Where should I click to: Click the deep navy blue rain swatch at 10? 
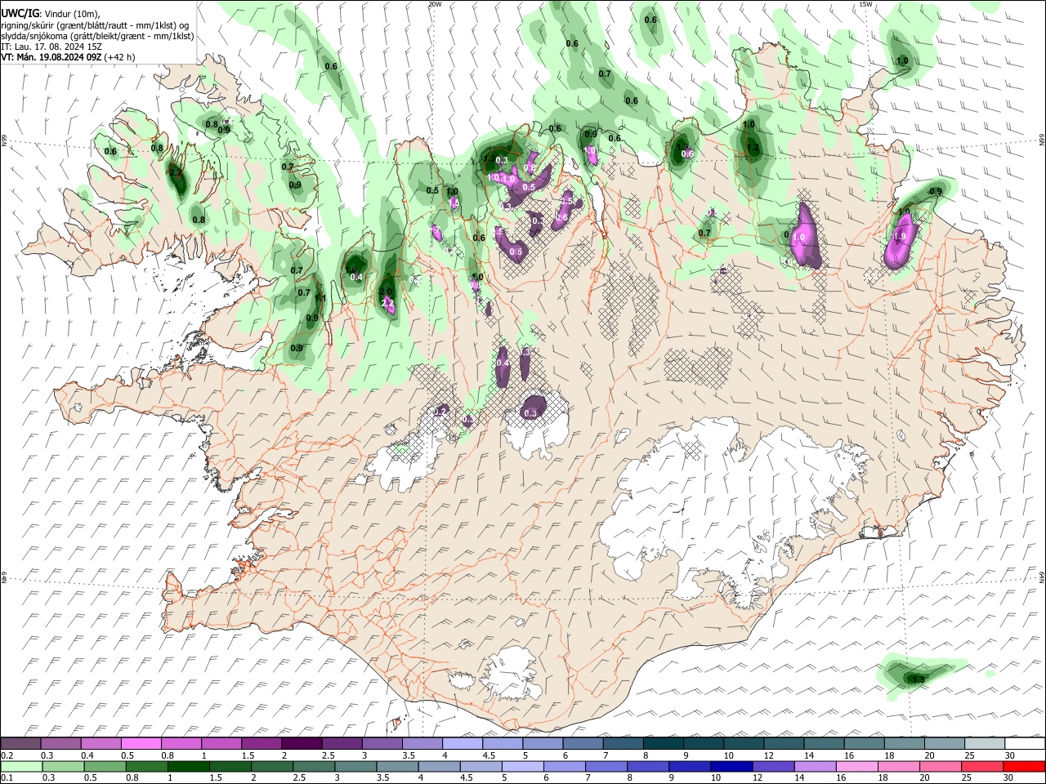point(731,767)
